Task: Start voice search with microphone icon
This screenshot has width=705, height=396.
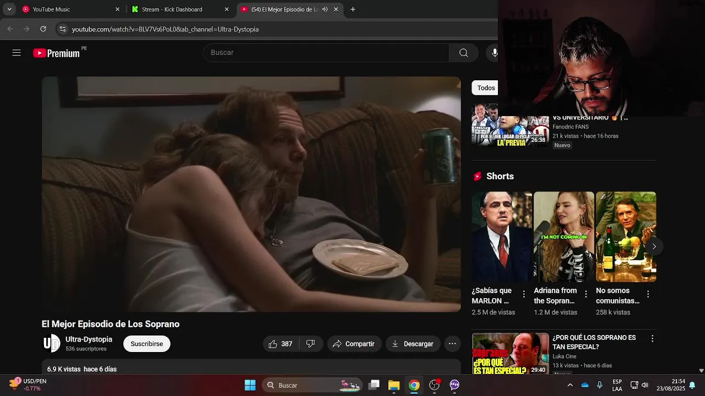Action: (x=494, y=53)
